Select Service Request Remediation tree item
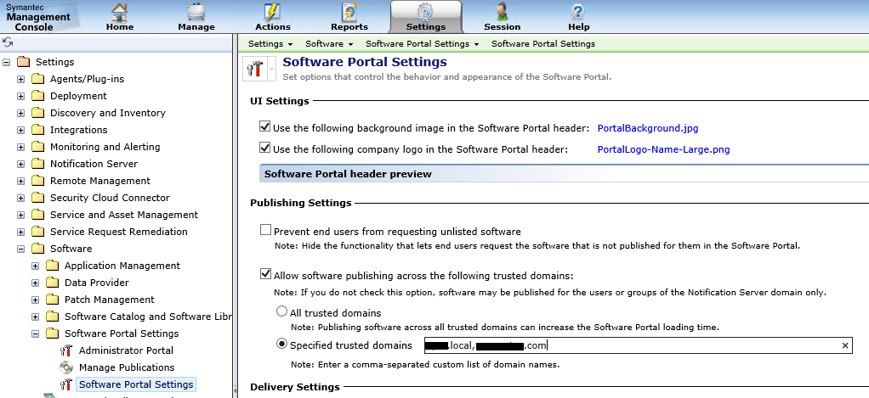The width and height of the screenshot is (869, 398). pos(118,232)
